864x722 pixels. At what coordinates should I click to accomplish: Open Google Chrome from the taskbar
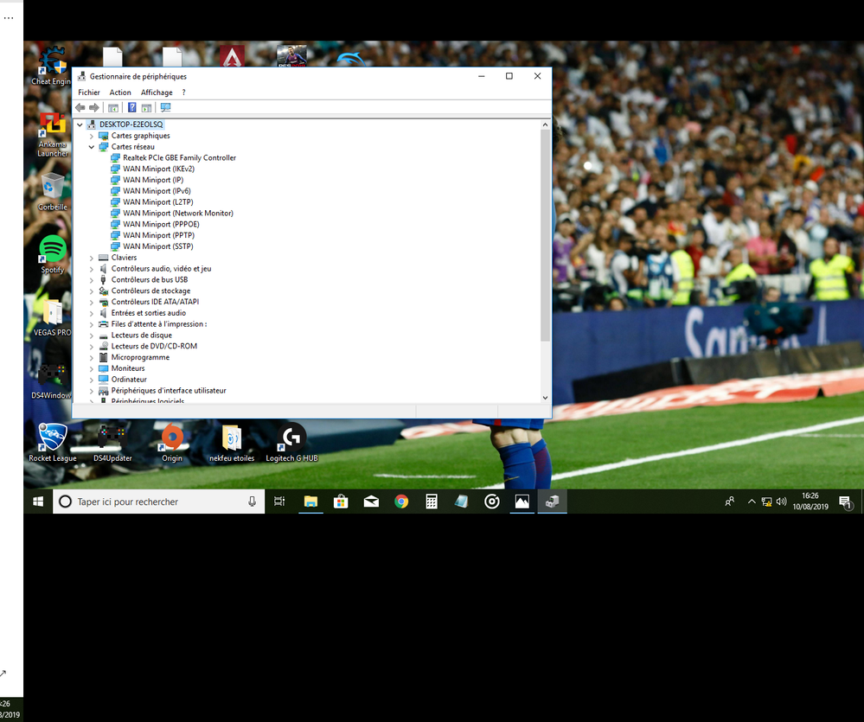click(401, 502)
